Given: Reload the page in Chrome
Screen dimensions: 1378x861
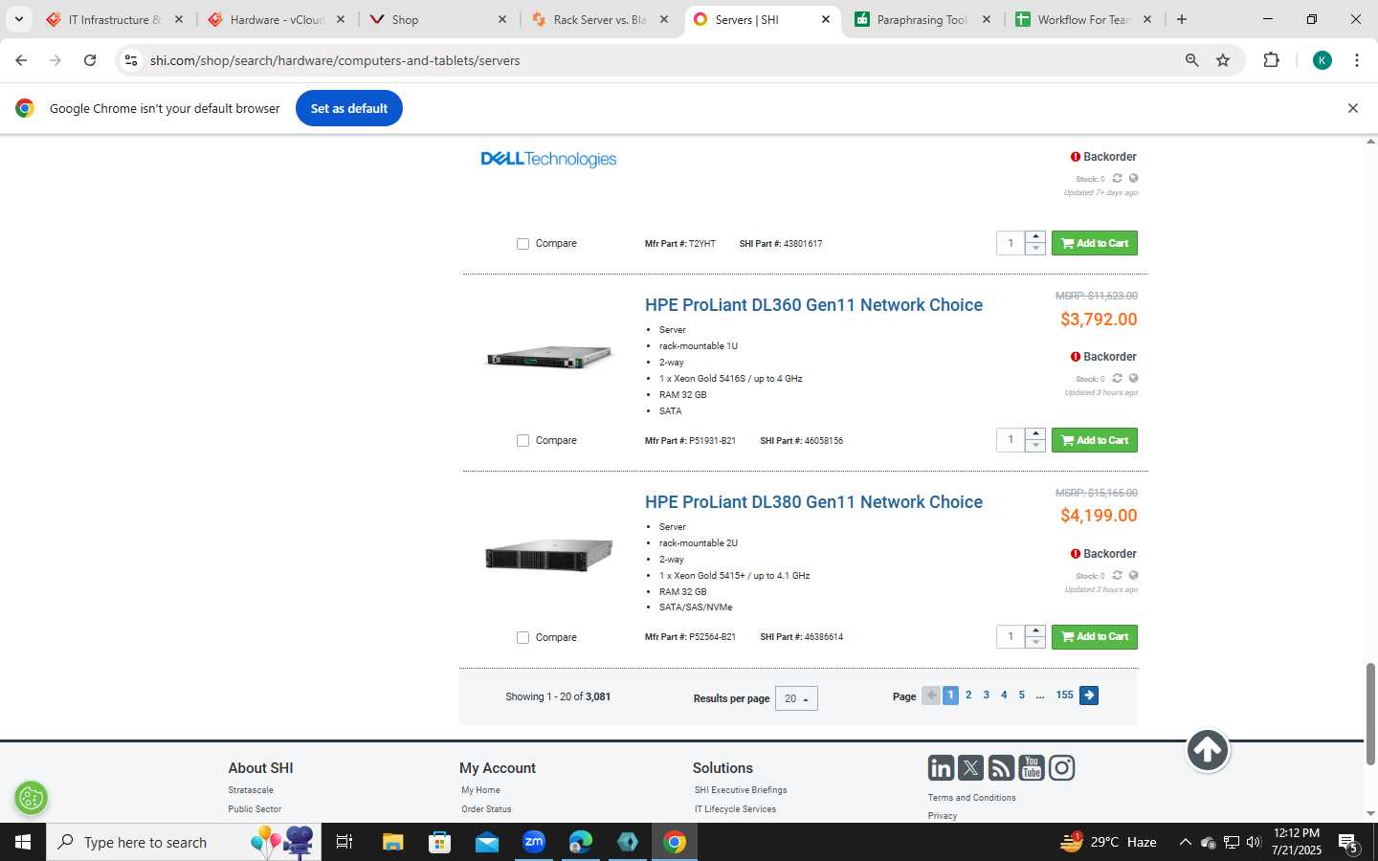Looking at the screenshot, I should click(x=90, y=60).
